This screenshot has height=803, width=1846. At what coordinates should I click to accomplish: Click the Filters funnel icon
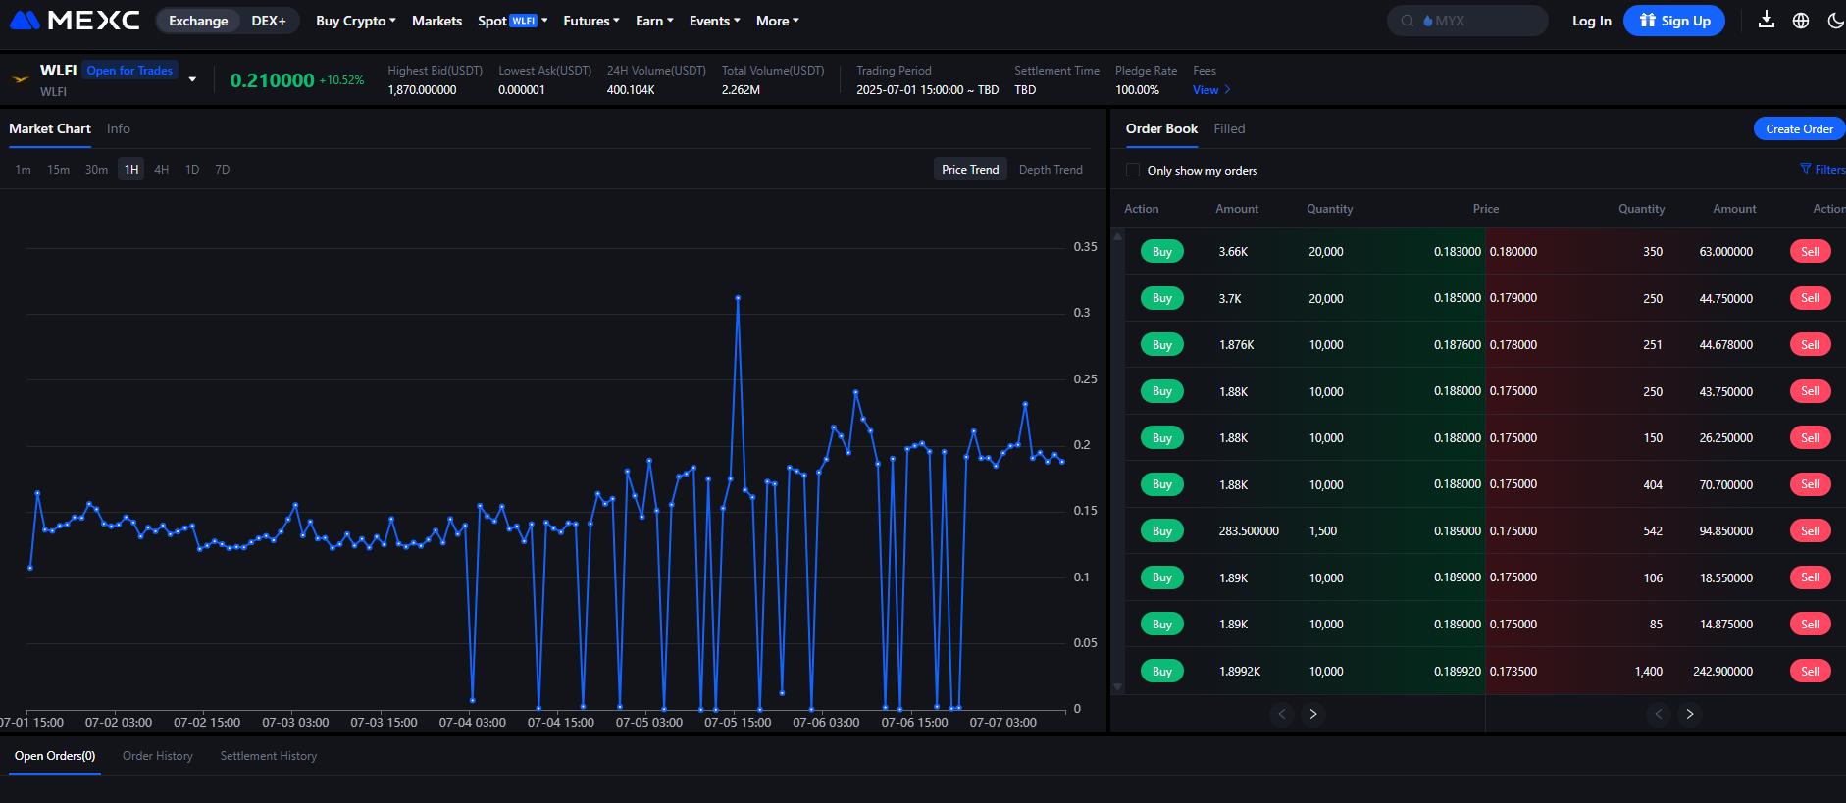coord(1806,169)
